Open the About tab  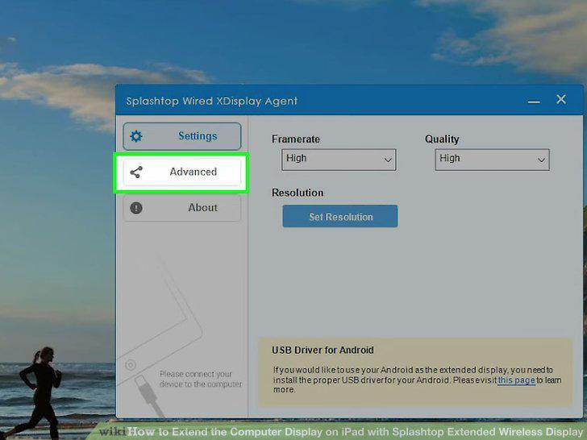(182, 208)
